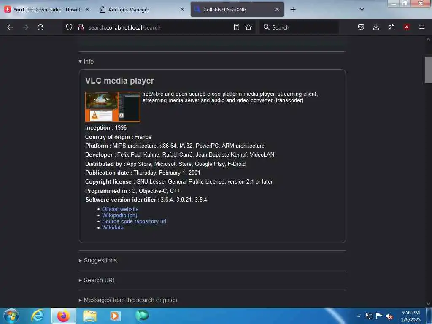Click the Show desktop strip

click(429, 316)
